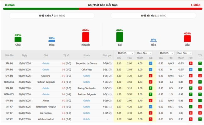Screen dimensions: 204x125
Task: Click the goals scored/conceded progress bar
Action: [x=103, y=9]
